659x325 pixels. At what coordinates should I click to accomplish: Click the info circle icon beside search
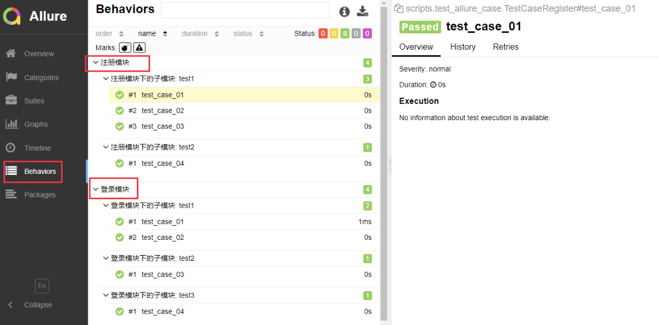(344, 11)
